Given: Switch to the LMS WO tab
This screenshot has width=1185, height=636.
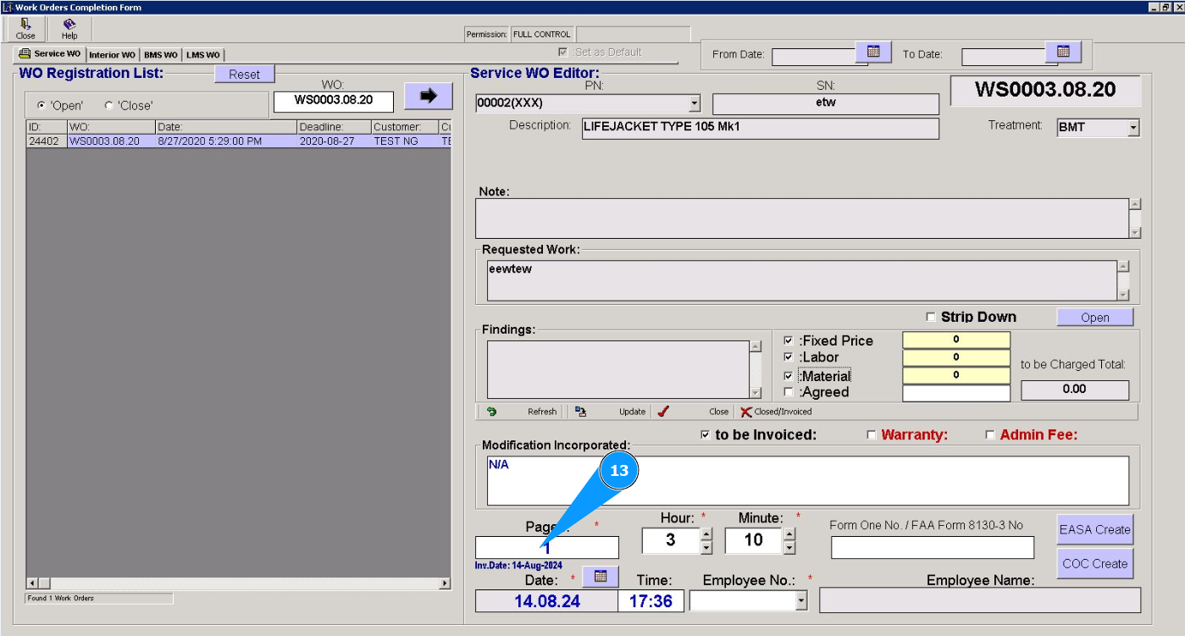Looking at the screenshot, I should 203,55.
